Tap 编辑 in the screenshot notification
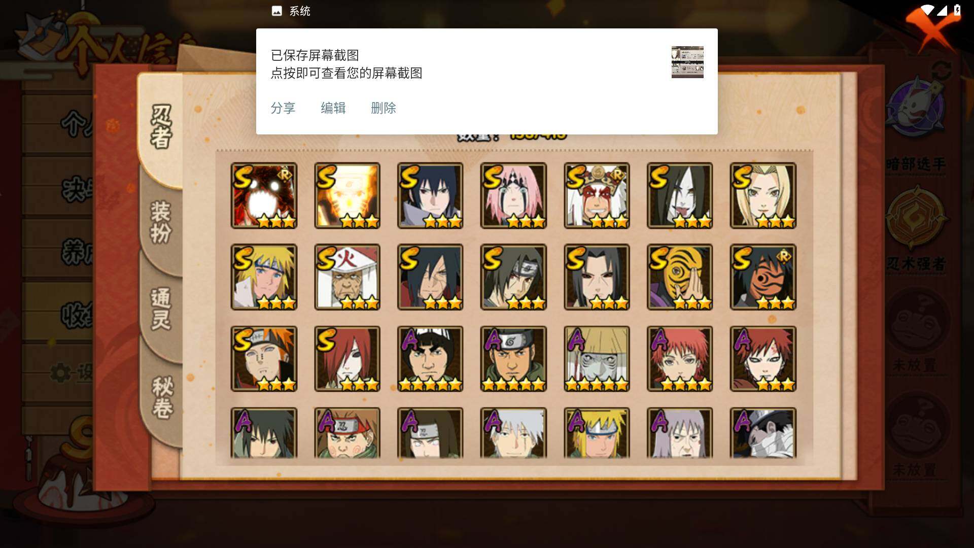The image size is (974, 548). [x=333, y=108]
